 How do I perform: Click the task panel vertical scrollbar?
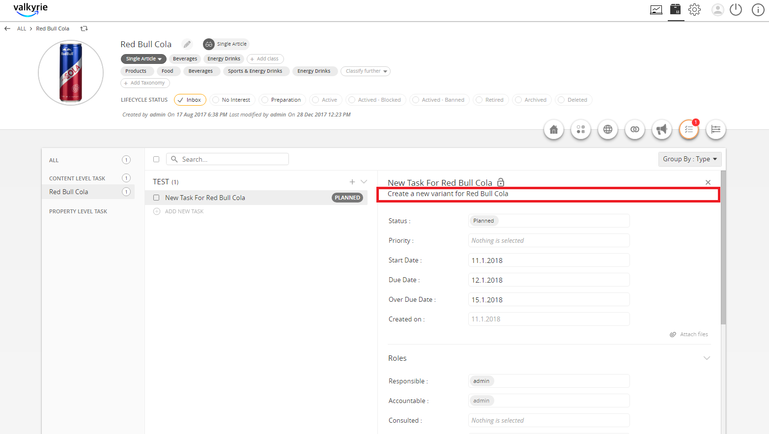coord(723,247)
